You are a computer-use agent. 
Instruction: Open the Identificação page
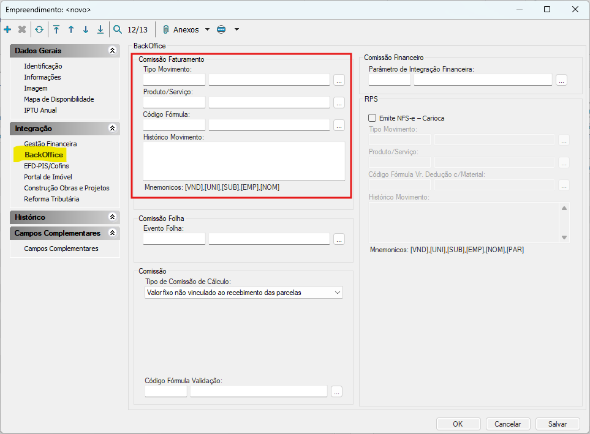[43, 66]
